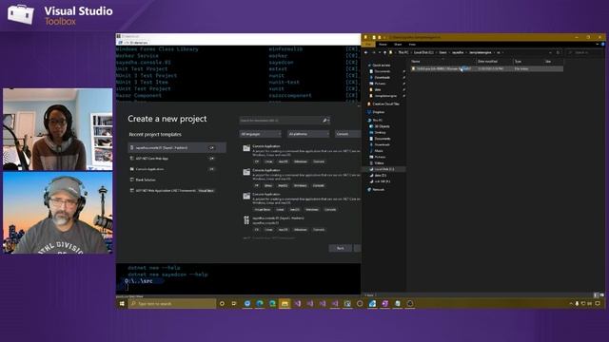This screenshot has width=609, height=342.
Task: Click Local Disk (C:) in the address breadcrumb
Action: click(x=422, y=52)
